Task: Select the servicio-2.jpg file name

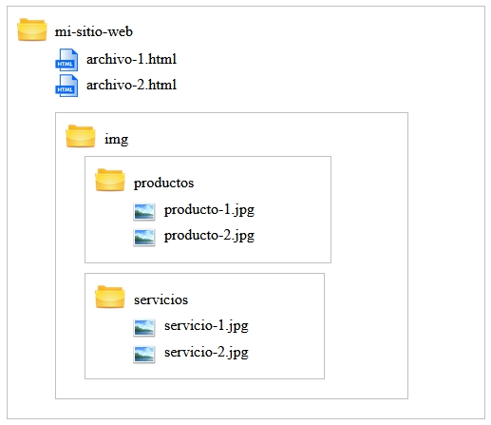Action: click(206, 353)
